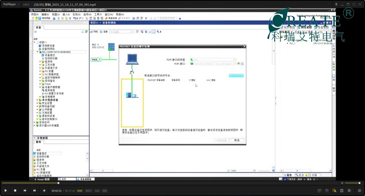365x196 pixels.
Task: Expand the 在线访问 node
Action: click(35, 122)
